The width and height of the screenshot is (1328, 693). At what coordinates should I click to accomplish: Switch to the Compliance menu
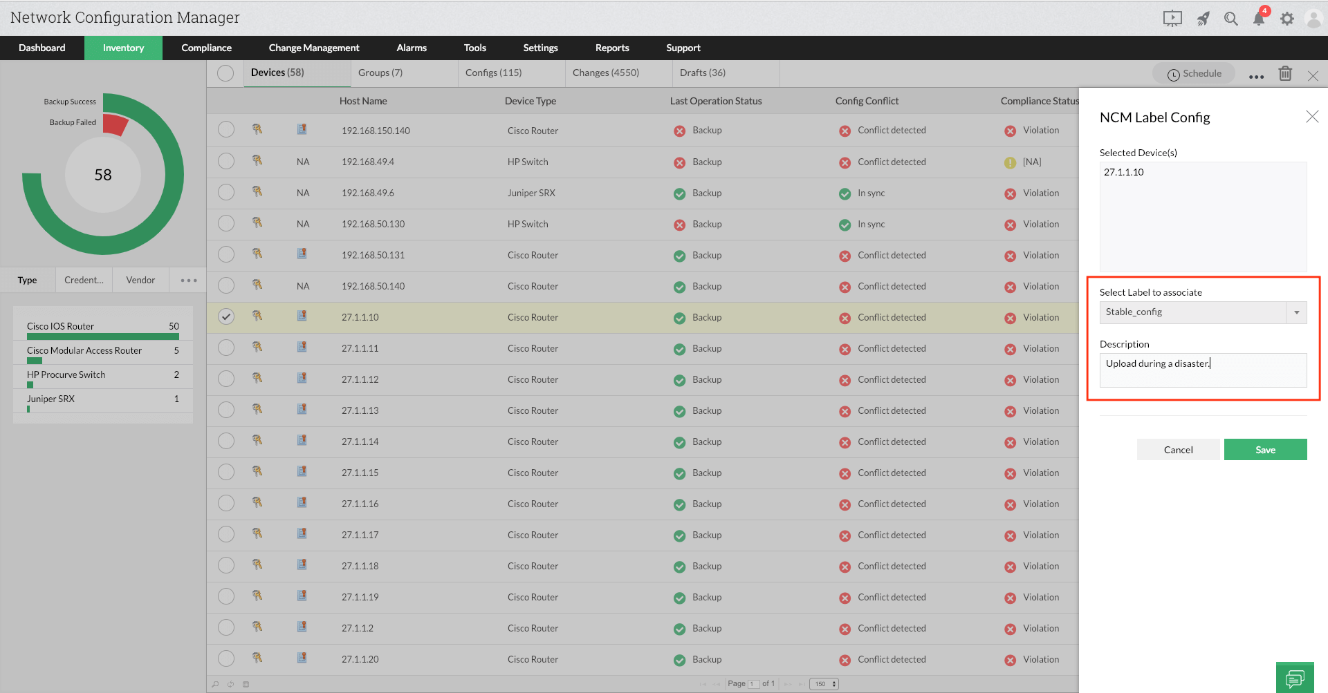[x=206, y=48]
